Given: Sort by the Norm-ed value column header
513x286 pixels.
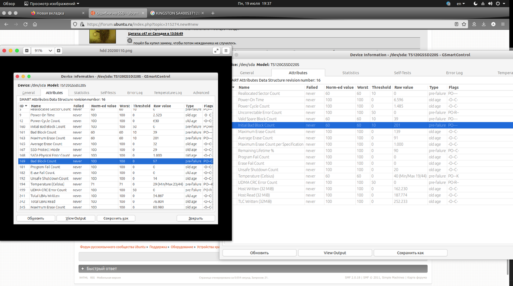Looking at the screenshot, I should click(x=340, y=87).
